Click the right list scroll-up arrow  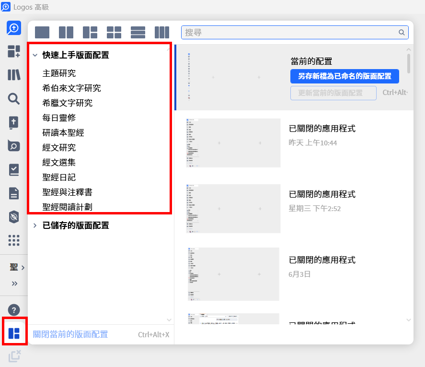click(408, 50)
